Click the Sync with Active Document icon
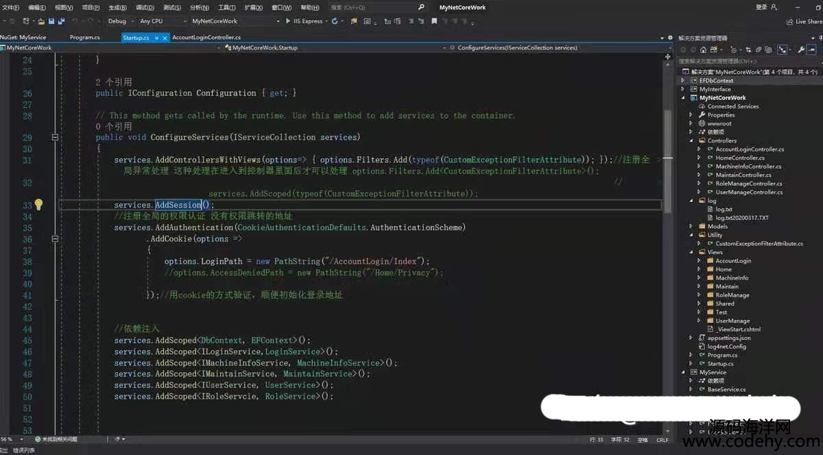 click(x=748, y=50)
